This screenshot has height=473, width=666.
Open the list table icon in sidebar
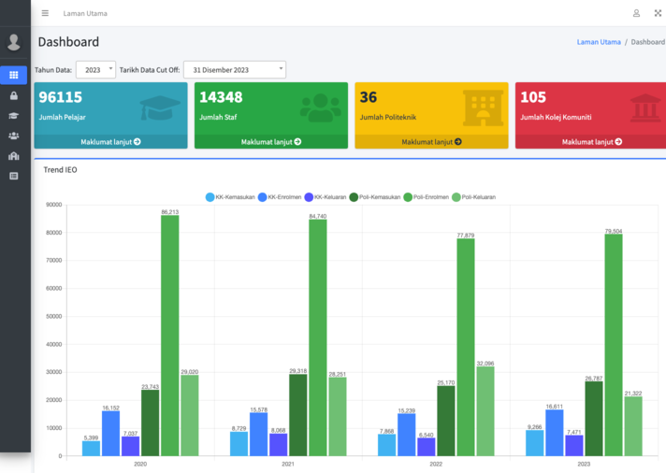pos(13,176)
